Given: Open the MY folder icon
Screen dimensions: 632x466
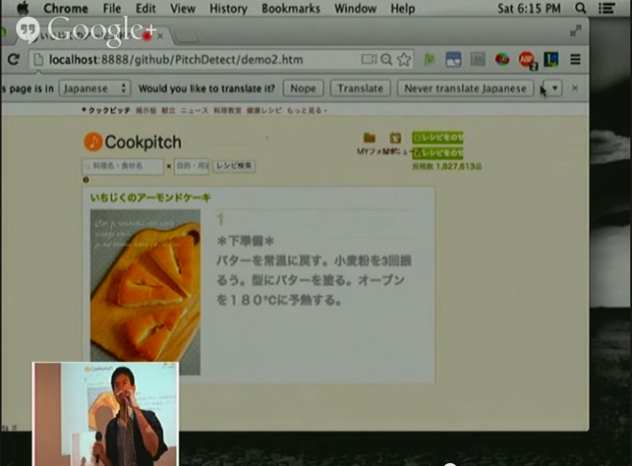Looking at the screenshot, I should click(370, 138).
